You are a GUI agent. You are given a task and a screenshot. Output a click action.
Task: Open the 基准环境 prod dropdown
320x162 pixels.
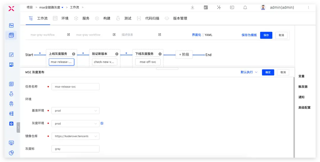pos(75,111)
